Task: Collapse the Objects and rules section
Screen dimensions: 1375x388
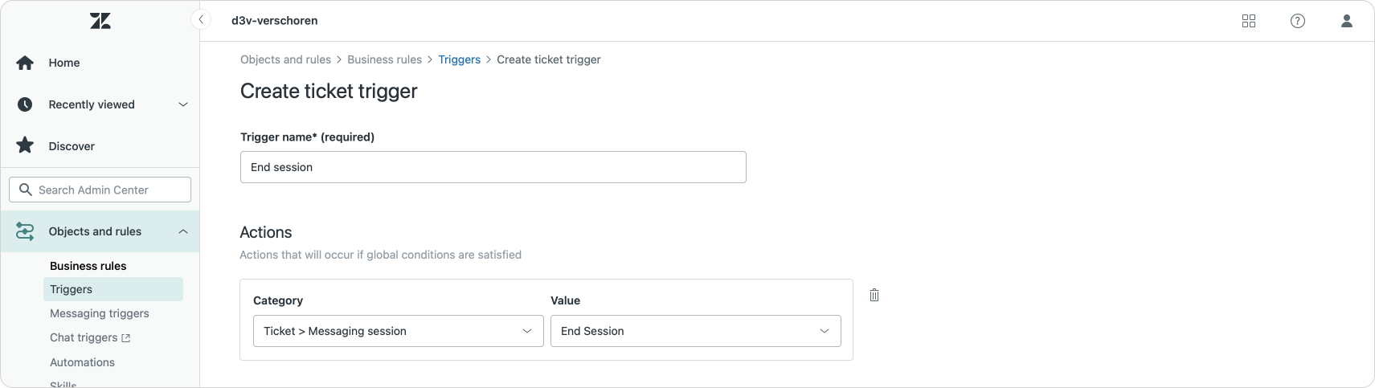Action: pos(183,231)
